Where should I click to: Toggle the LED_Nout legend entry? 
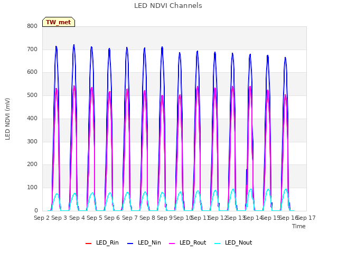233,242
